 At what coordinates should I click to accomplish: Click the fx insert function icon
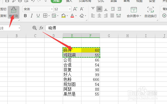tap(41, 28)
